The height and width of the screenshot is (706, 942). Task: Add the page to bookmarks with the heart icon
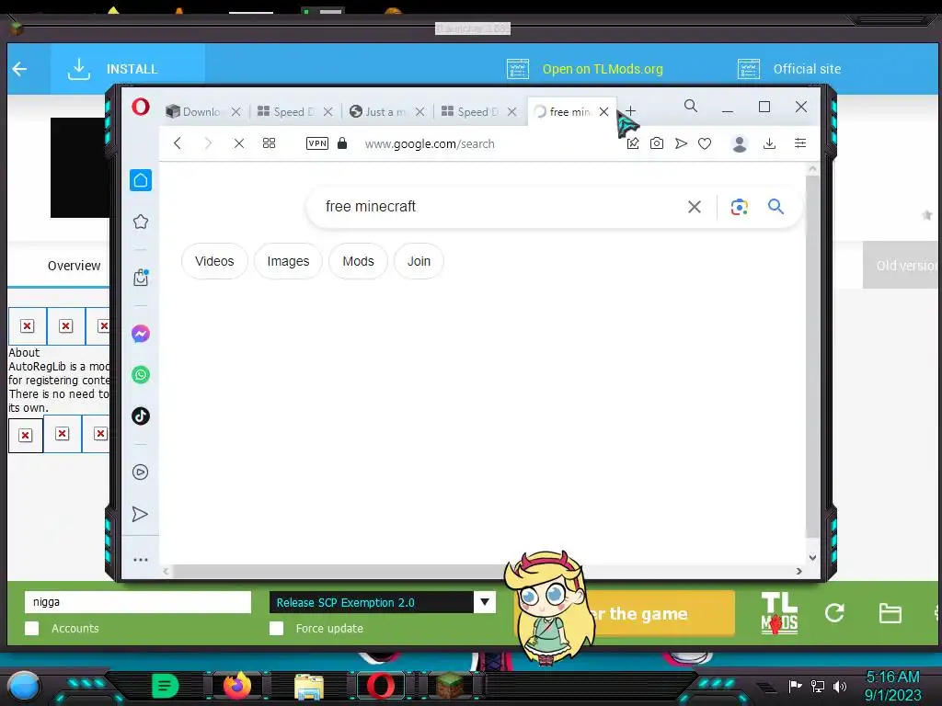coord(705,143)
